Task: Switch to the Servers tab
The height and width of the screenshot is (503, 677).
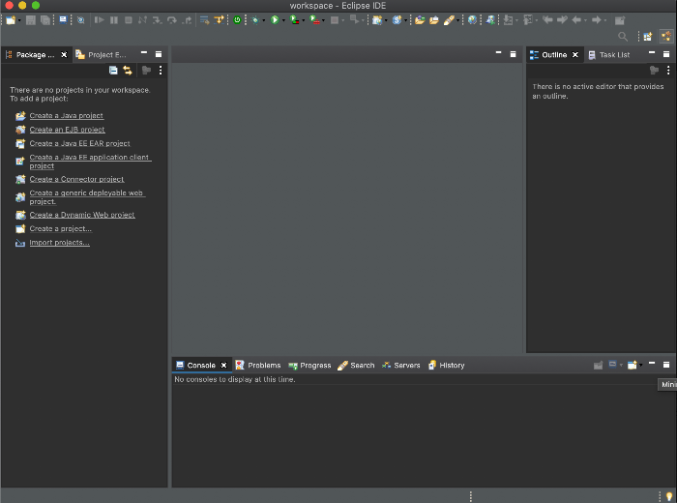Action: [x=400, y=366]
